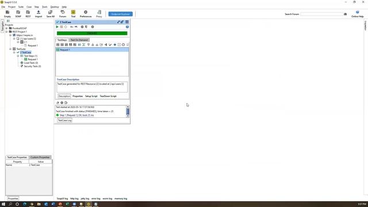
Task: Open Preferences from the toolbar
Action: point(86,14)
